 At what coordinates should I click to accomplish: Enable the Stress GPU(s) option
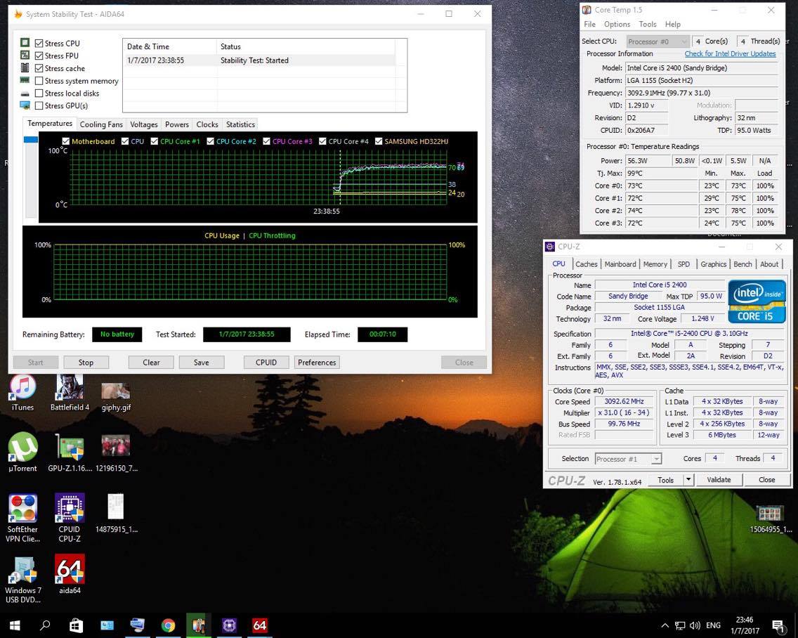(x=39, y=106)
